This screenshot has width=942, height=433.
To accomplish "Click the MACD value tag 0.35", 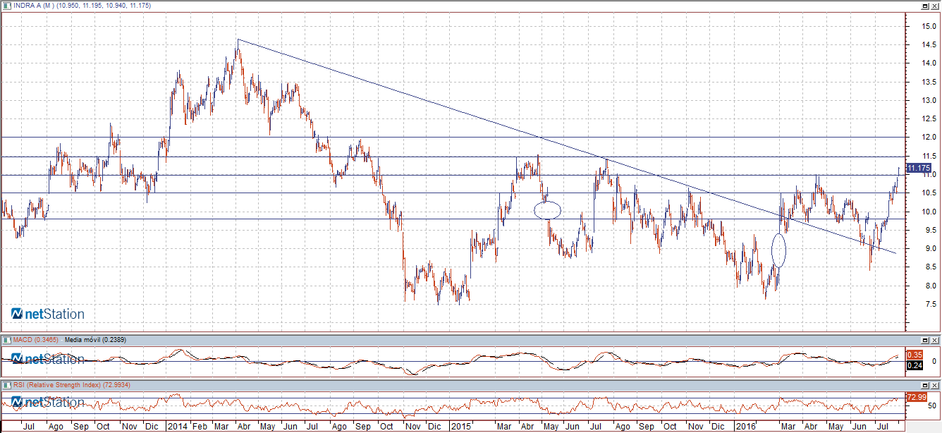I will coord(914,355).
